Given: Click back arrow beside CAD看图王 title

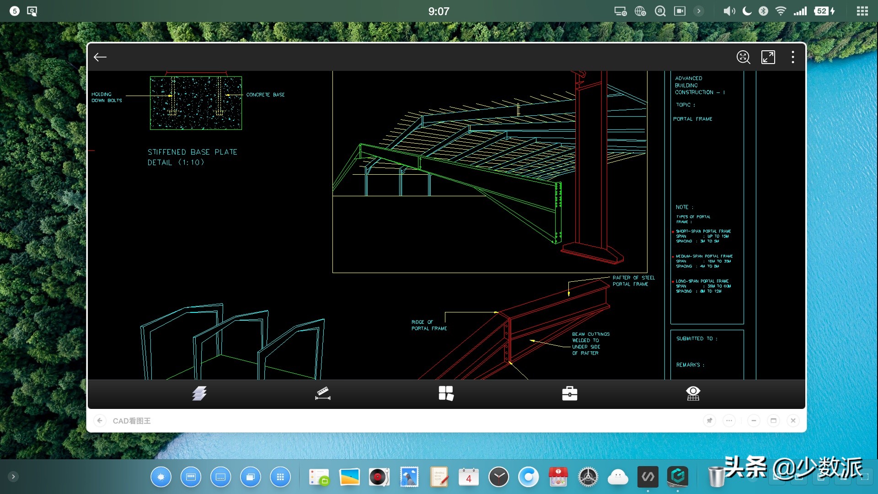Looking at the screenshot, I should [100, 420].
